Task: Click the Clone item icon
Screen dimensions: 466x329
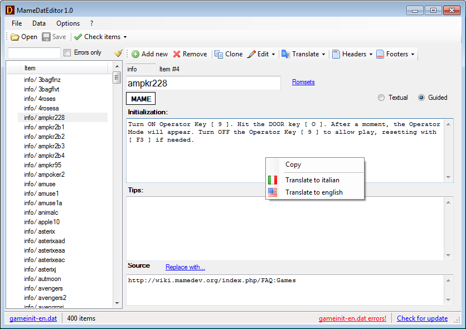Action: (219, 54)
